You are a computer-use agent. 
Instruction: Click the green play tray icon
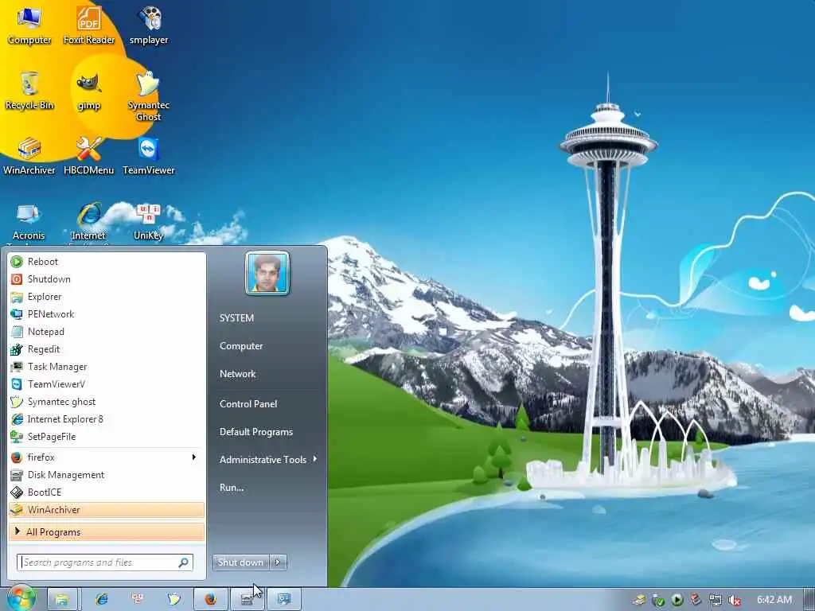(677, 600)
